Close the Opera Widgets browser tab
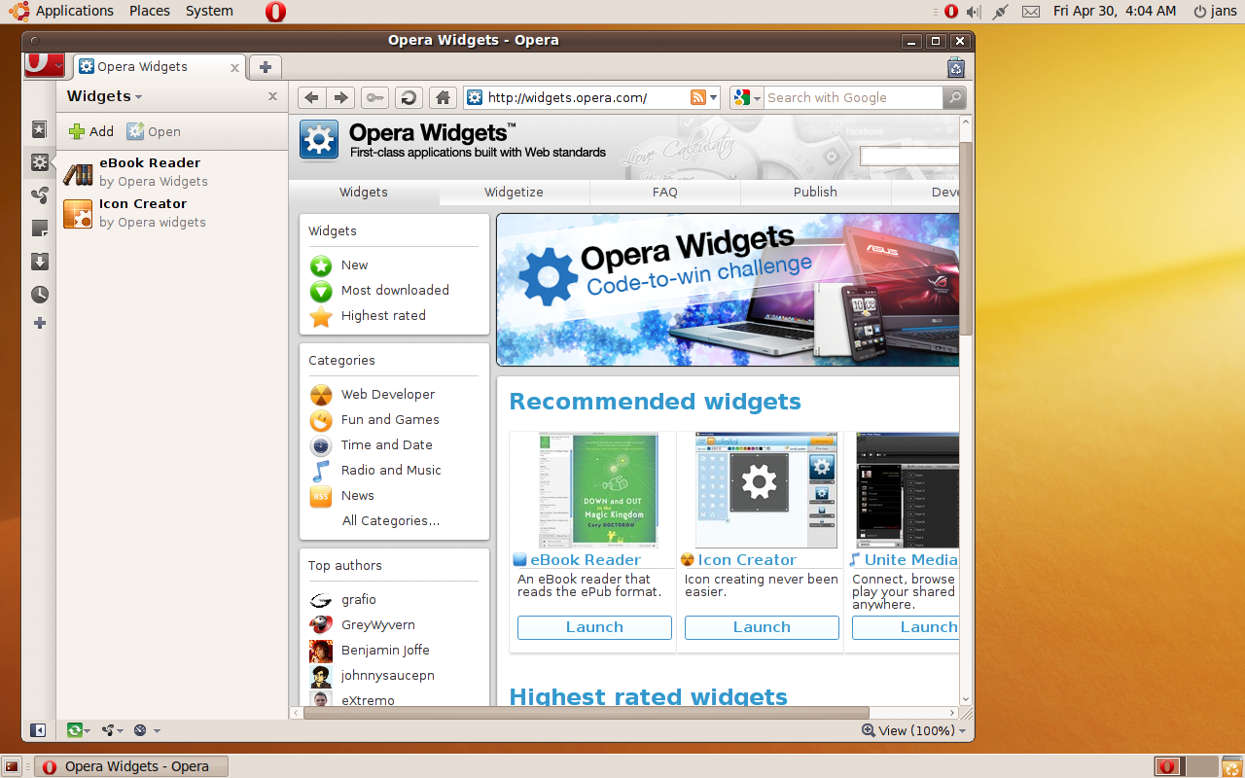 234,67
